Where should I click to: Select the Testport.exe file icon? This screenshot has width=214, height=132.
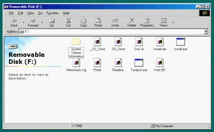(x=139, y=63)
